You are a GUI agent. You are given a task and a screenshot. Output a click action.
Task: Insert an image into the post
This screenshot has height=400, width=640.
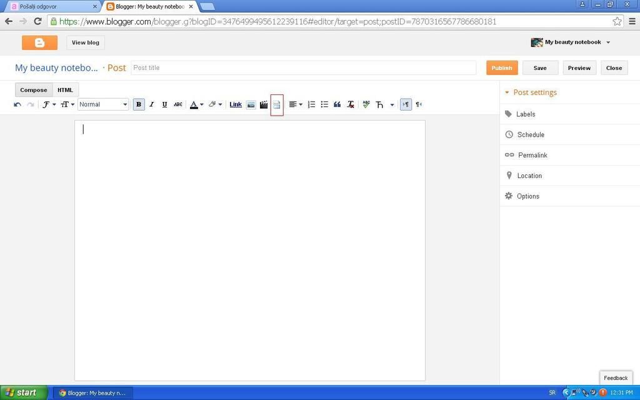click(251, 104)
